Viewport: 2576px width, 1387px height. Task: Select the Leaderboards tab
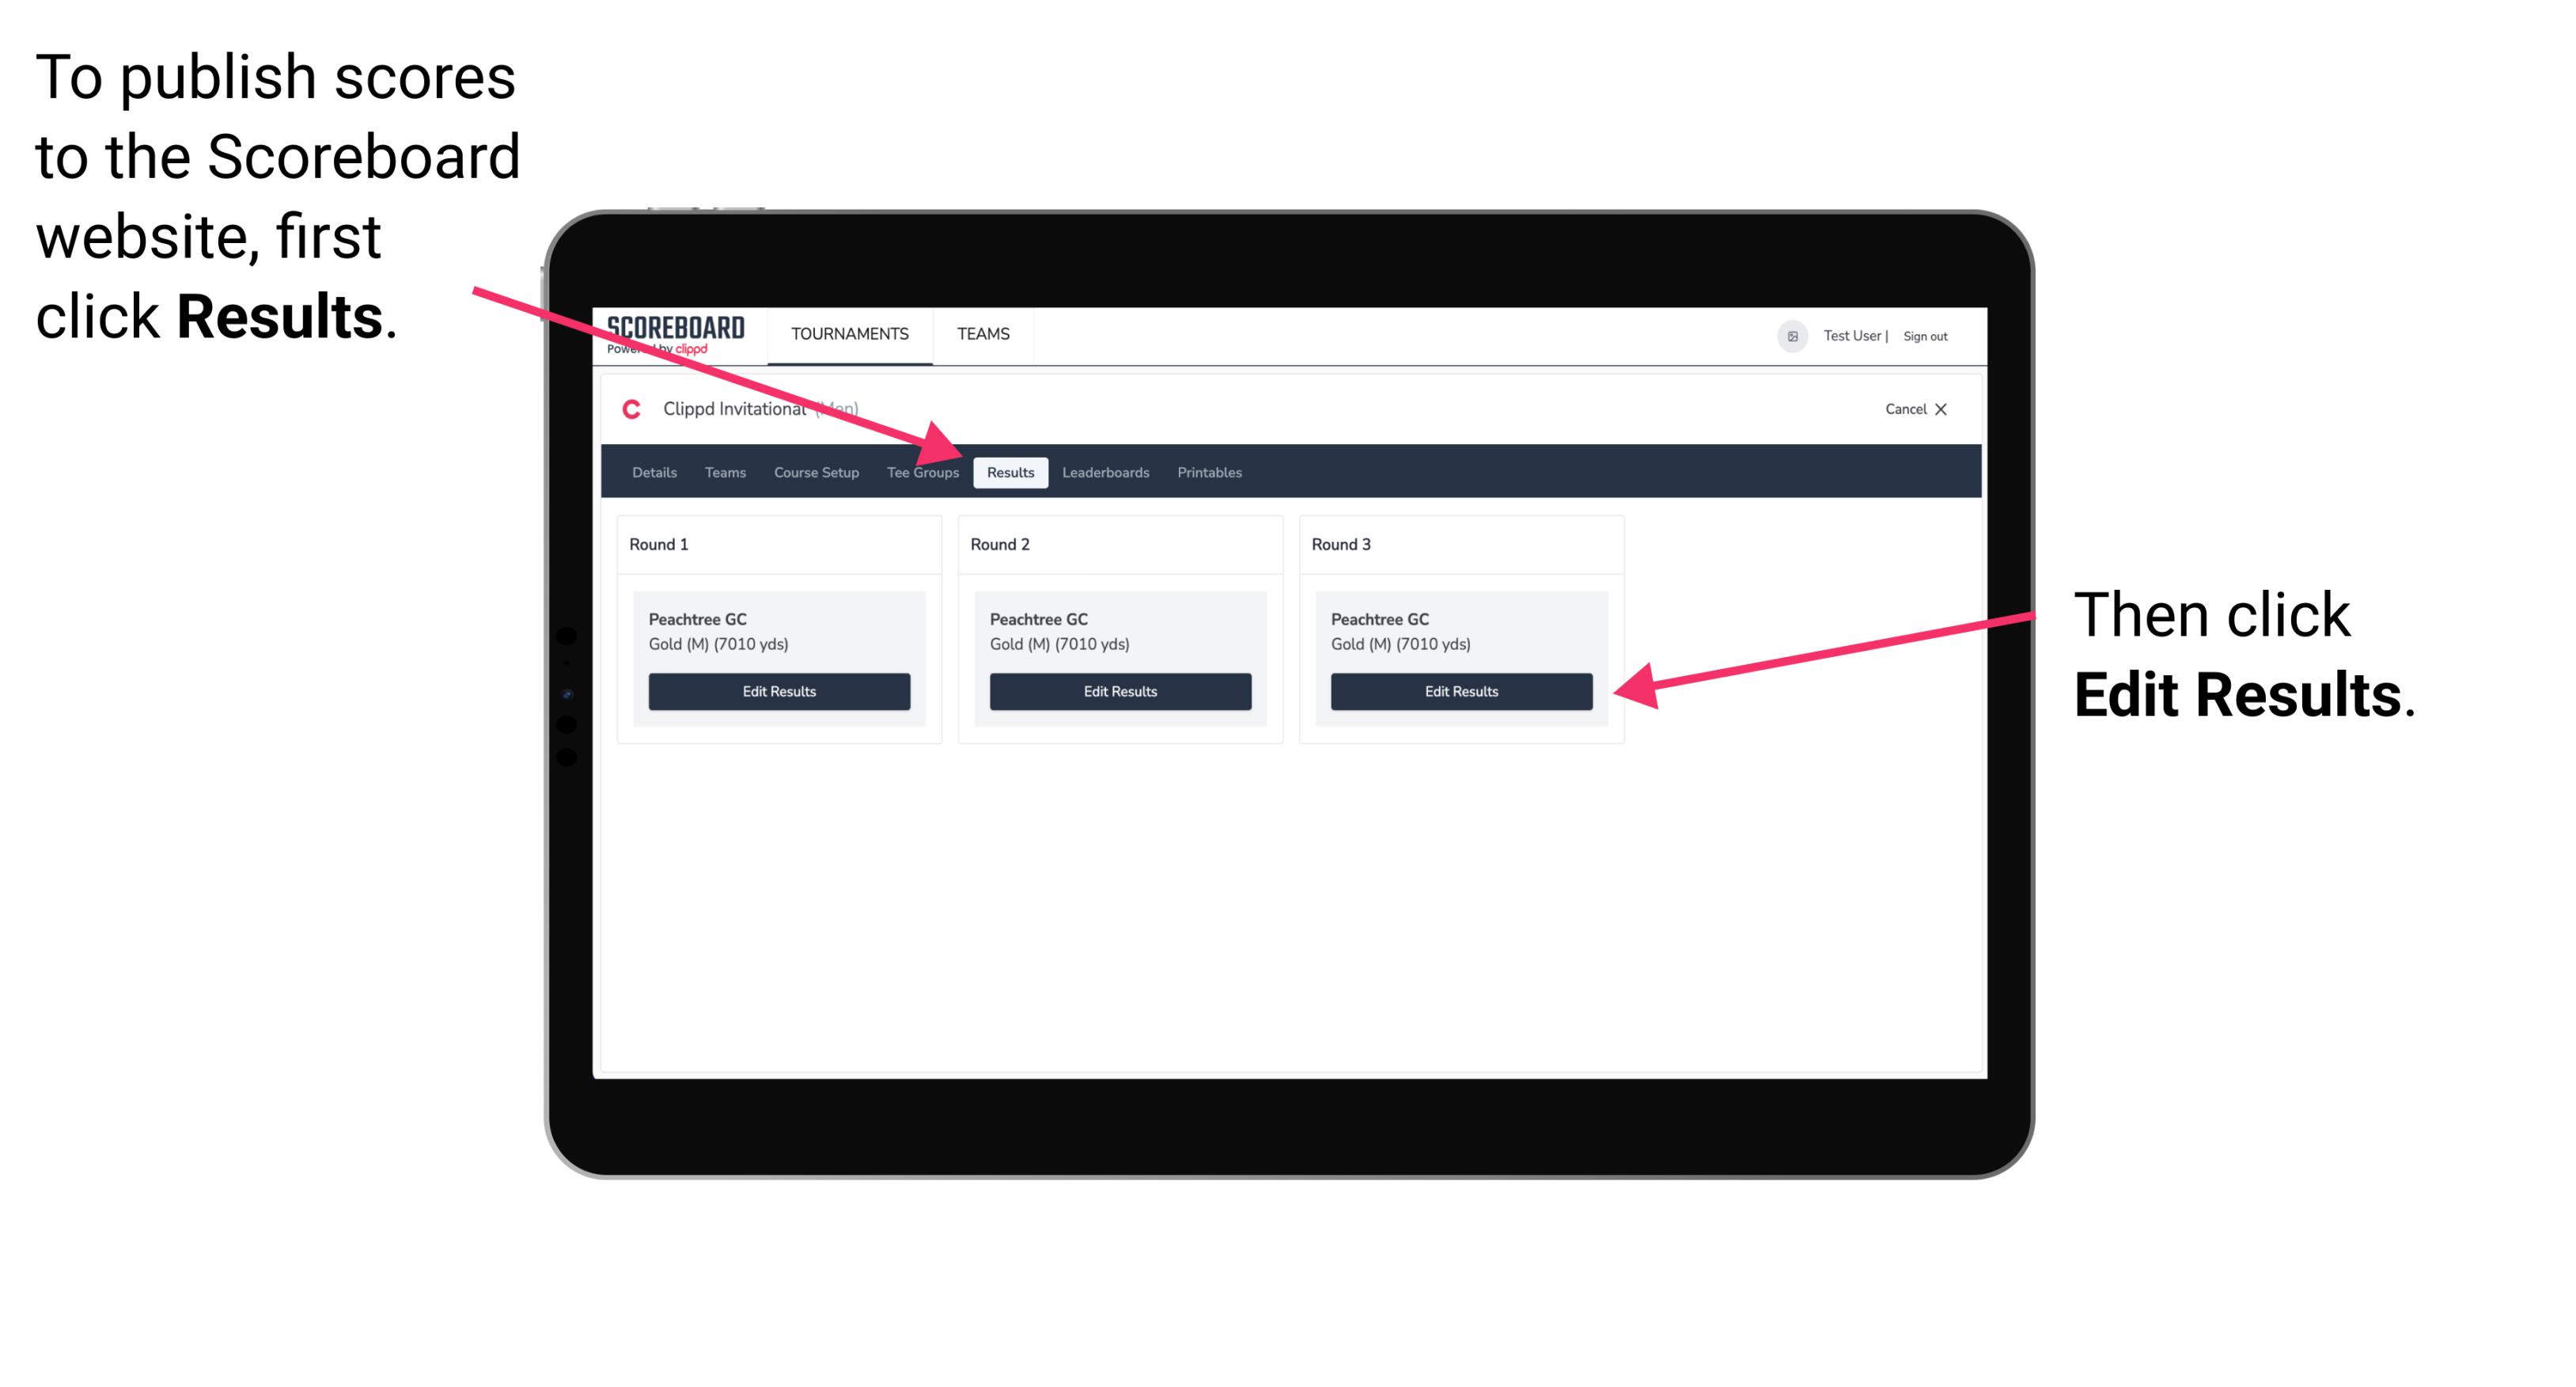pos(1106,473)
